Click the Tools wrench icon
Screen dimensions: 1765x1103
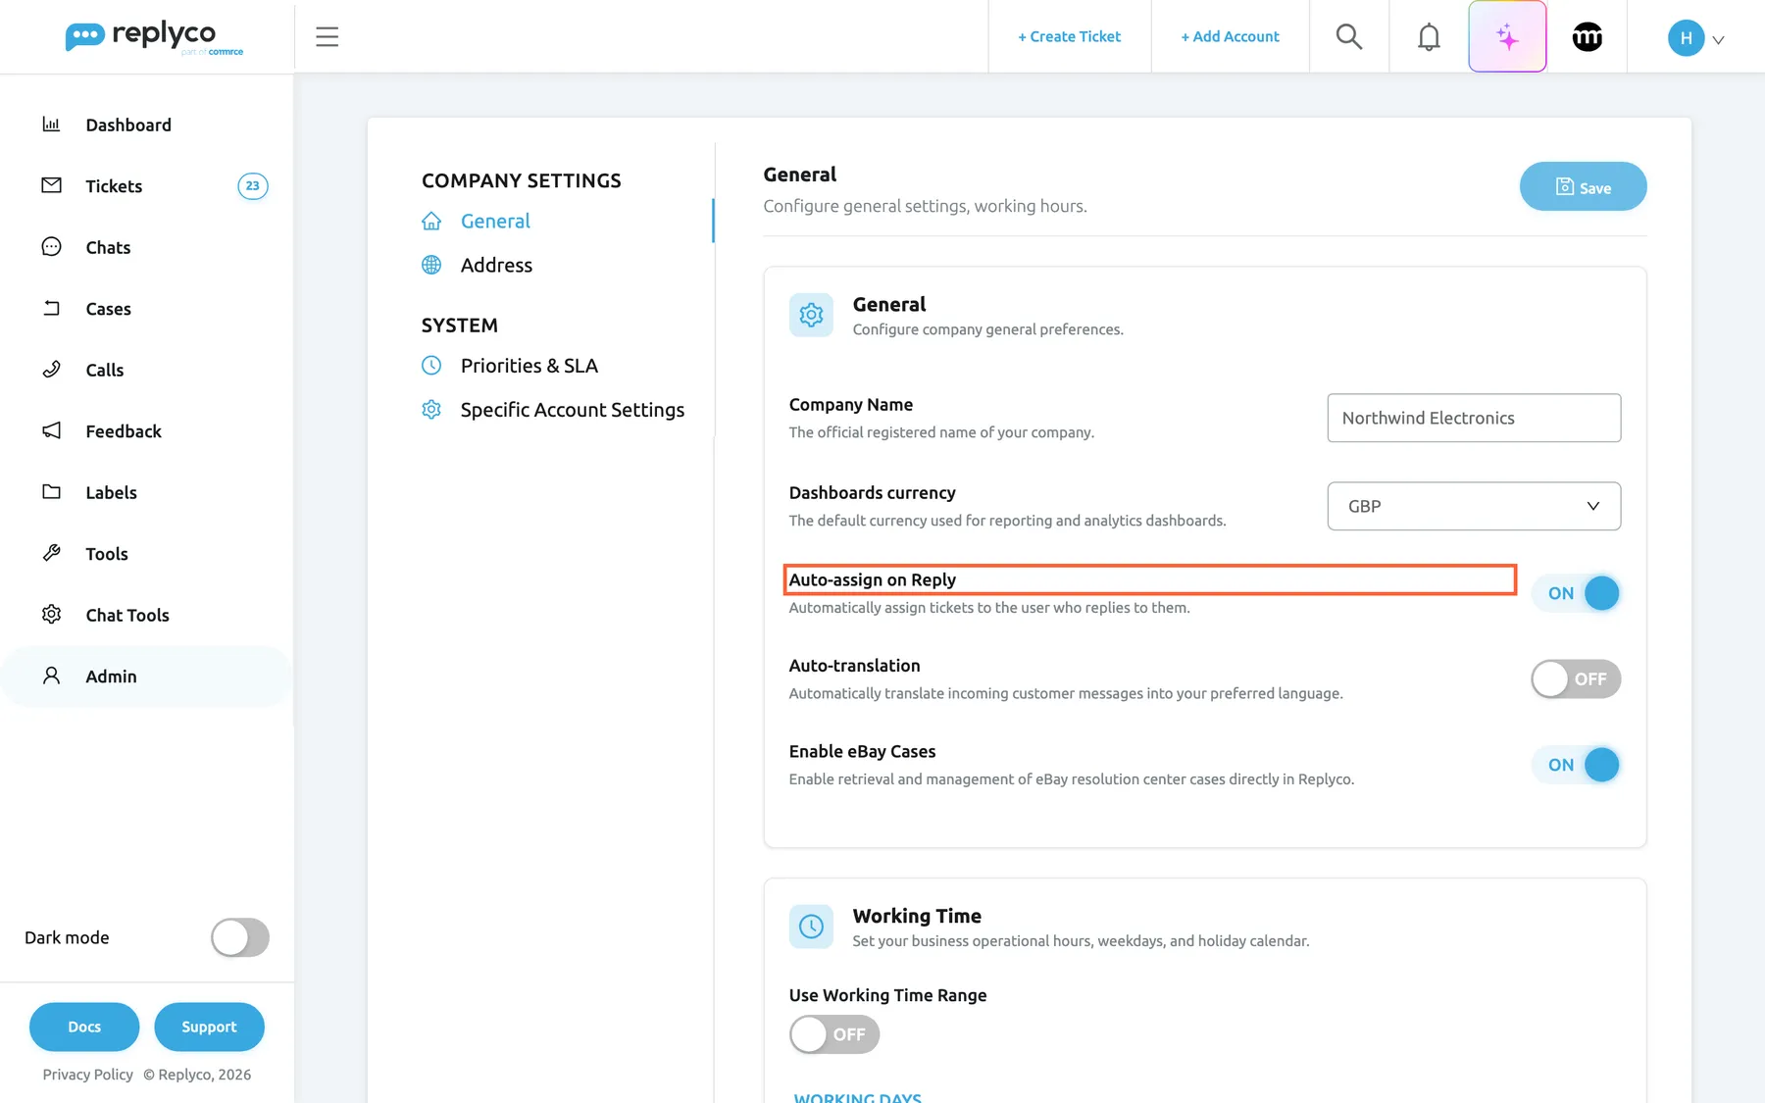[52, 553]
